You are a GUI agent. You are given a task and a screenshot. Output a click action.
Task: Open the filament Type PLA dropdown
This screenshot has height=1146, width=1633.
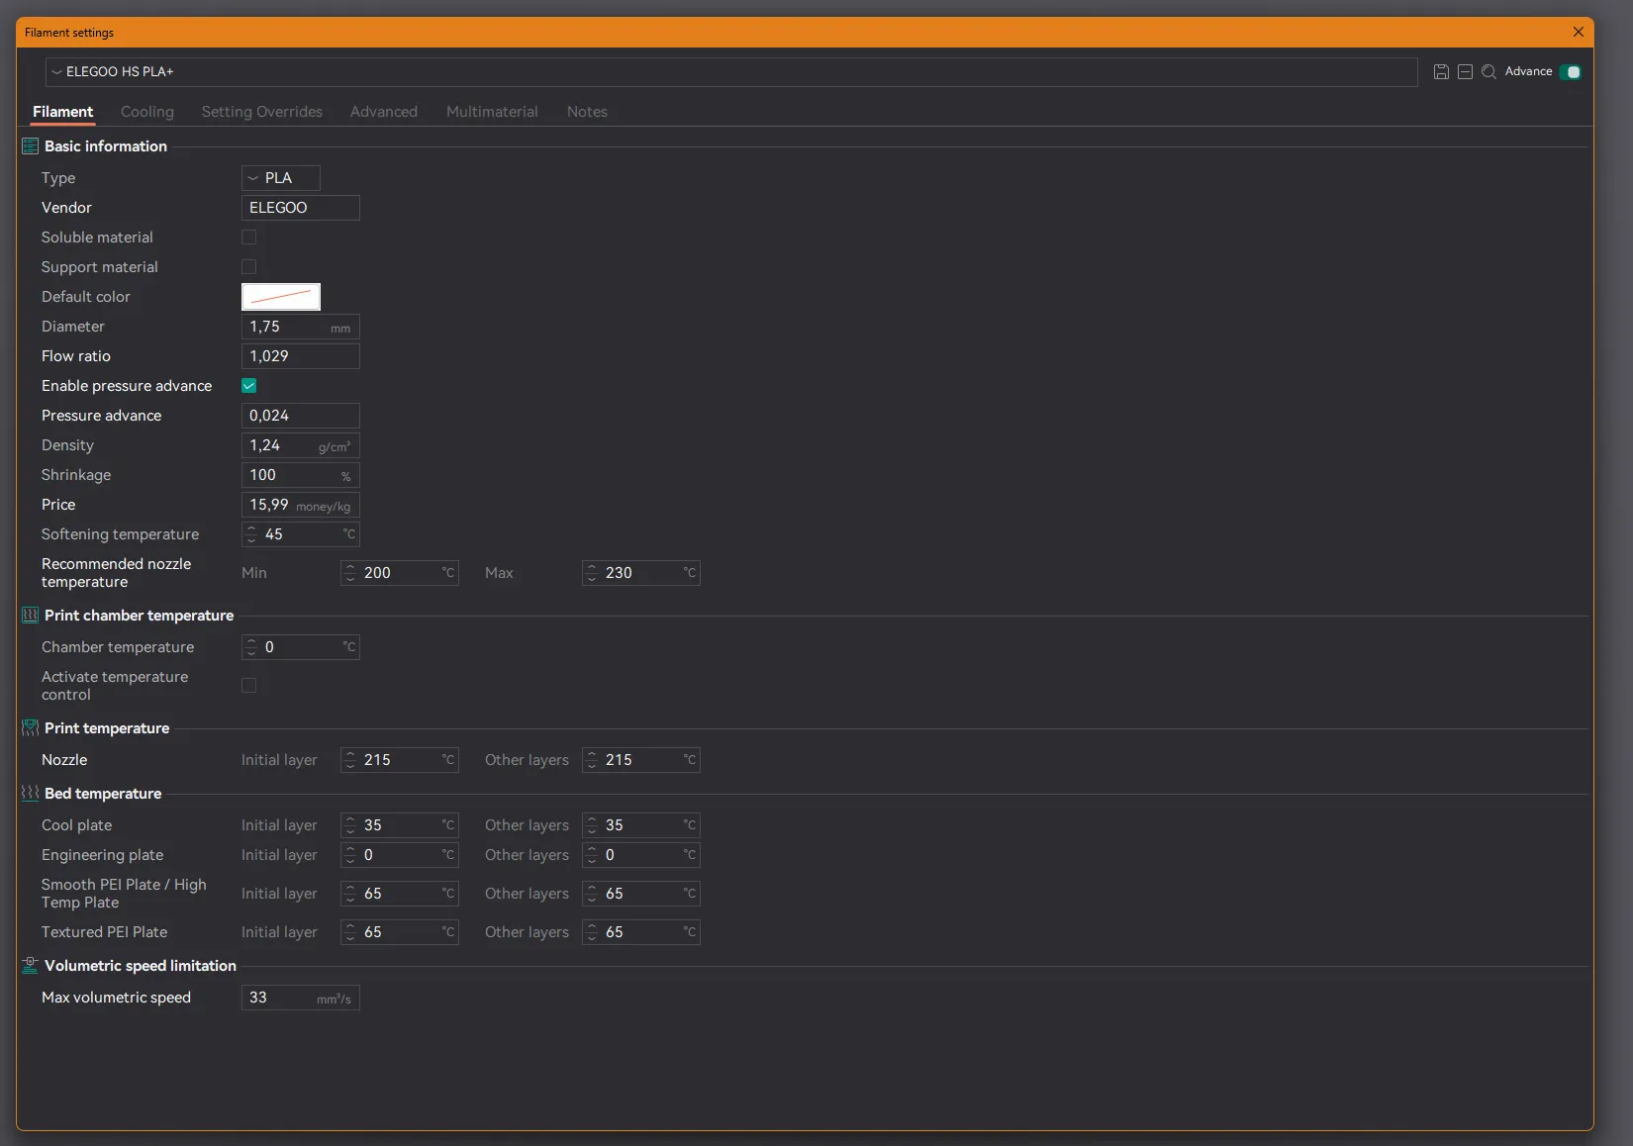click(280, 178)
